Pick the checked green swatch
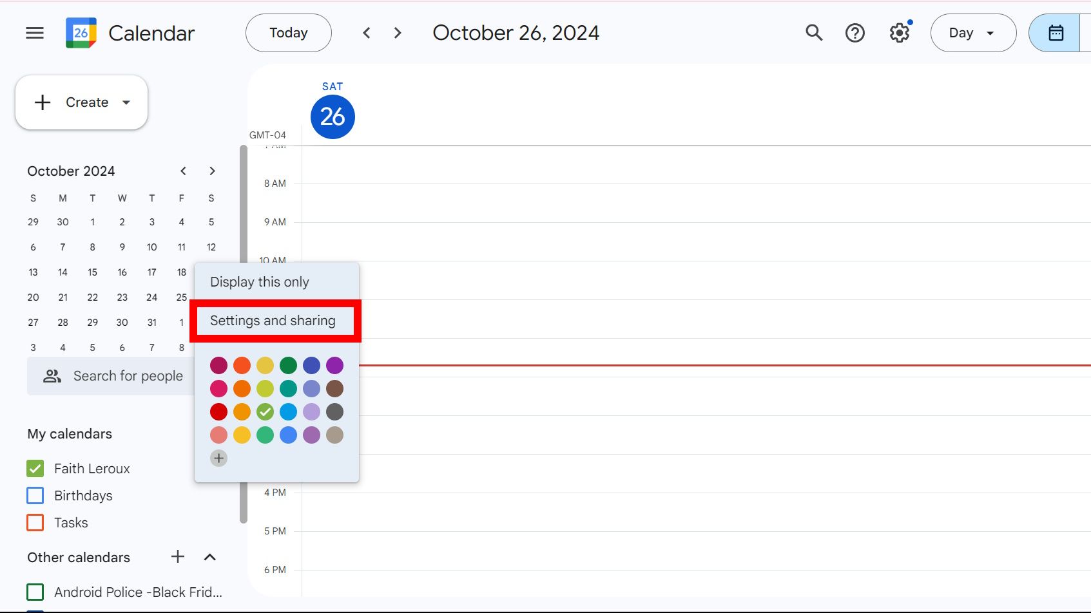The height and width of the screenshot is (613, 1091). [x=265, y=411]
